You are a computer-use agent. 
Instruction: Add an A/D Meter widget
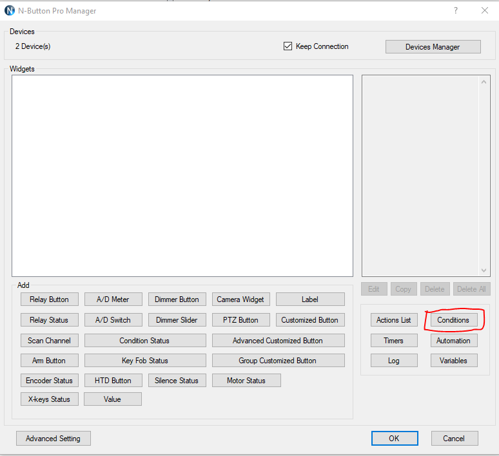pos(113,299)
